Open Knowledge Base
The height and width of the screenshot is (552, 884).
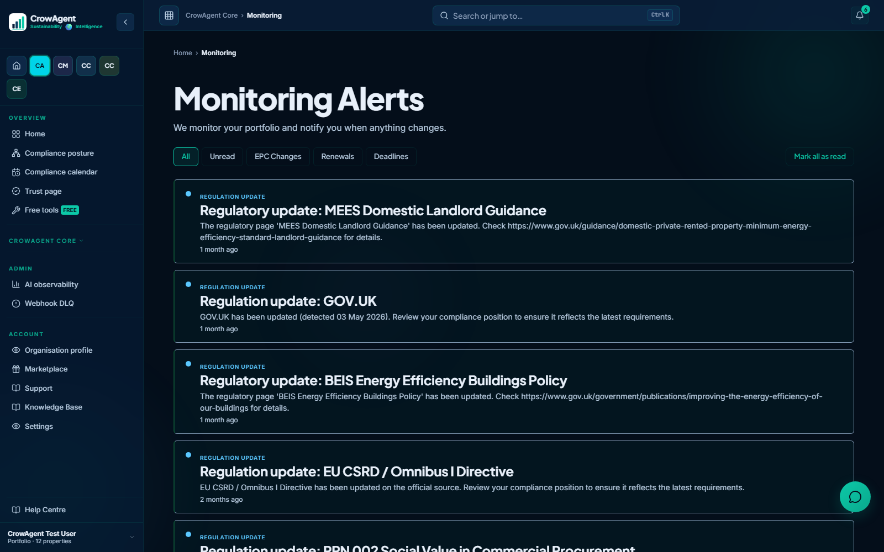[x=72, y=407]
